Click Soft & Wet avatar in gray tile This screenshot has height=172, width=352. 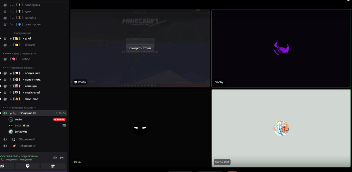coord(281,128)
